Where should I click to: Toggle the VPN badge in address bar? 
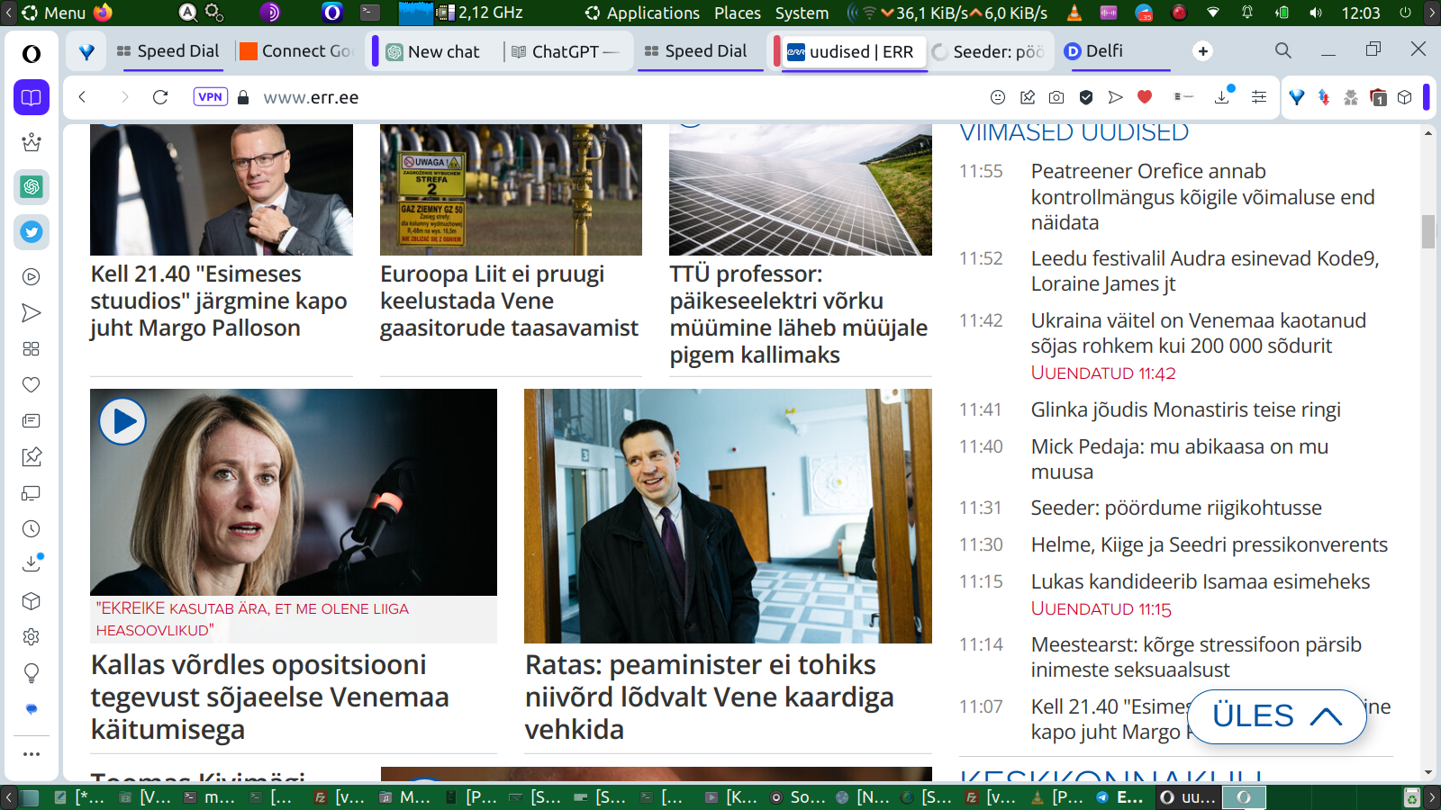click(x=210, y=97)
